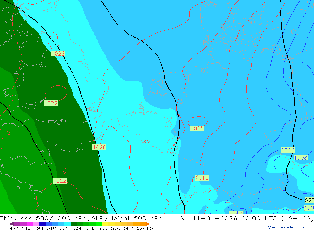Click the 606 legend value
314x230 pixels.
(151, 228)
